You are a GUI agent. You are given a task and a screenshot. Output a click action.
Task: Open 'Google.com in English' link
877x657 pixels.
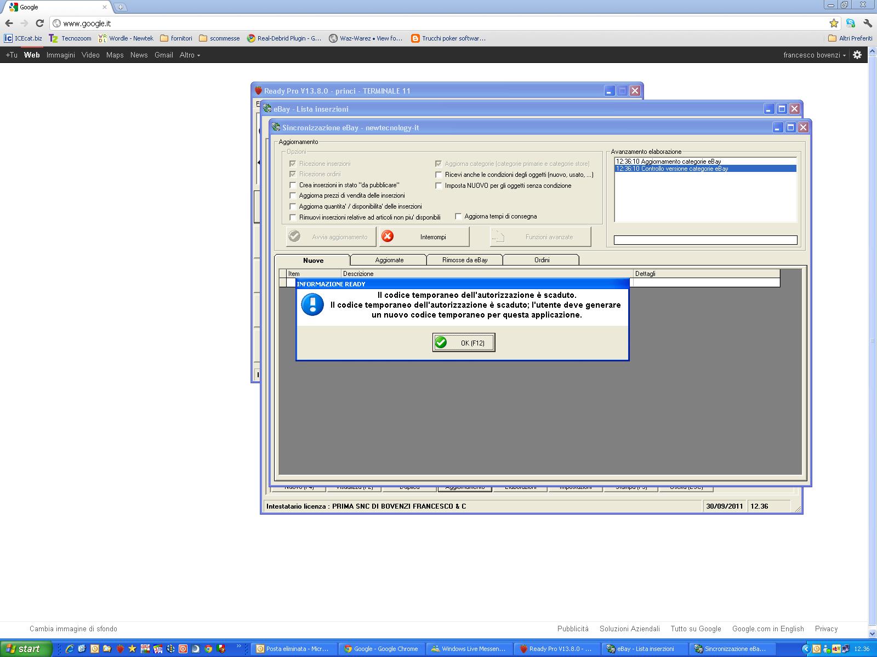point(768,629)
